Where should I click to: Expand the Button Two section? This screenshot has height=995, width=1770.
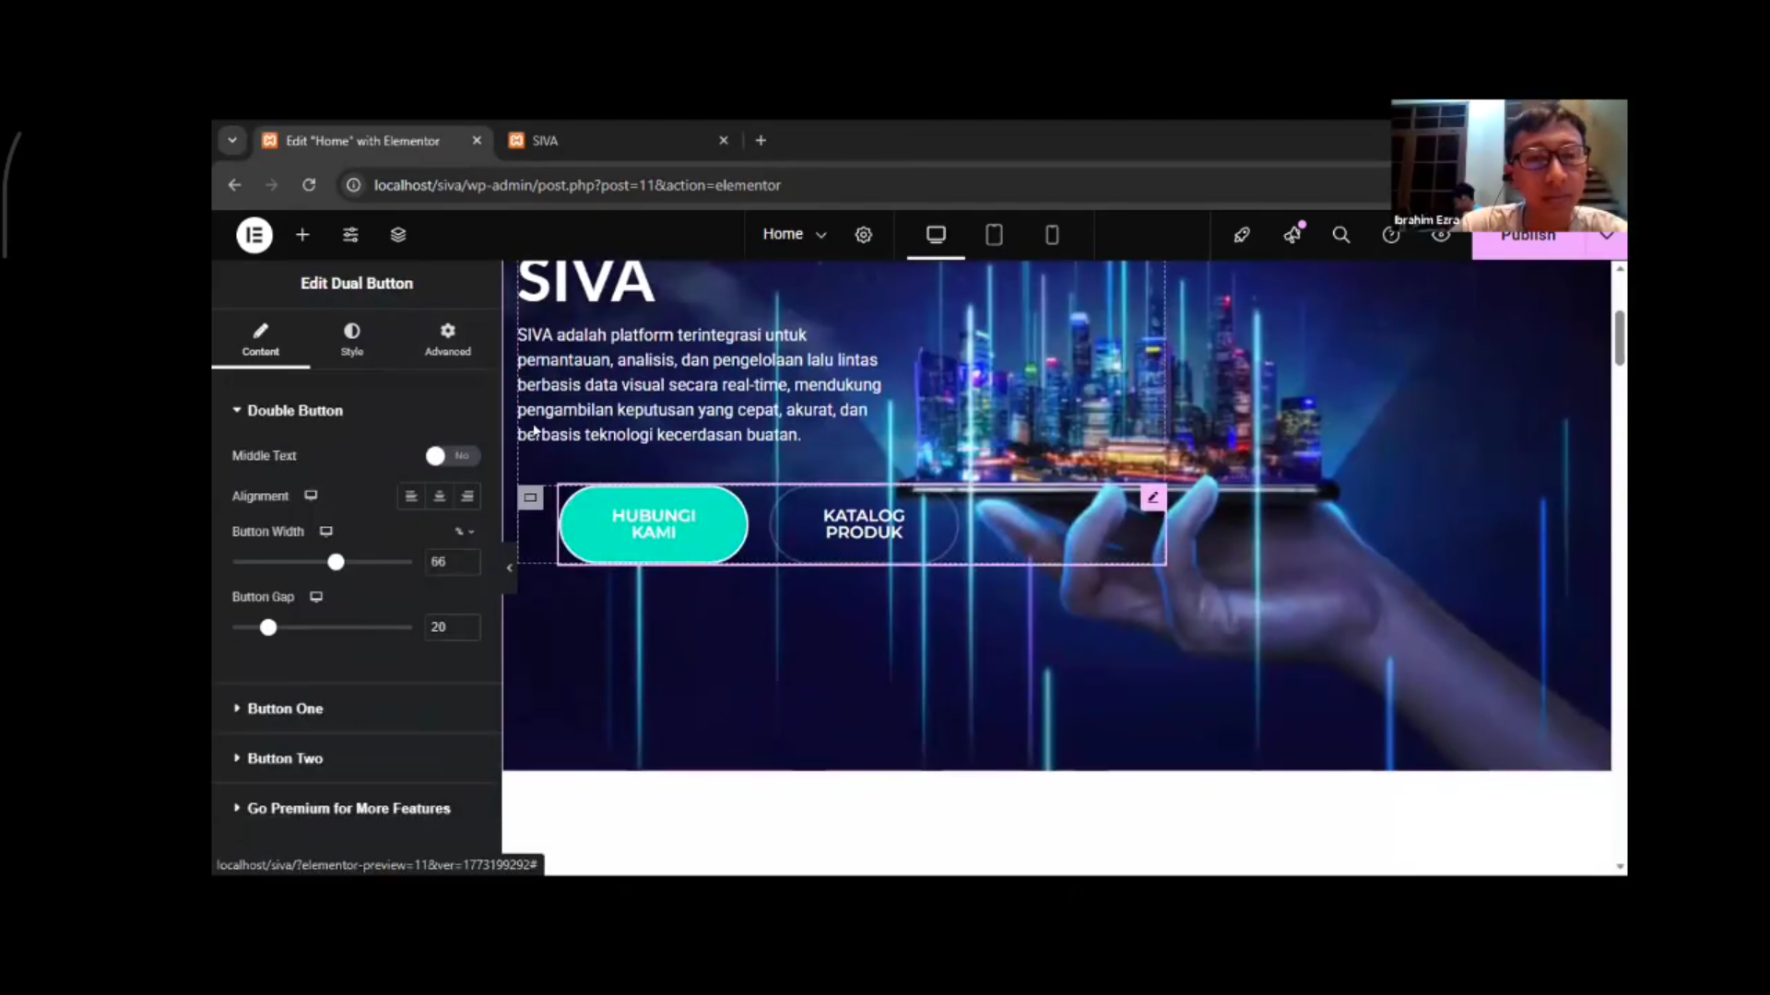285,758
